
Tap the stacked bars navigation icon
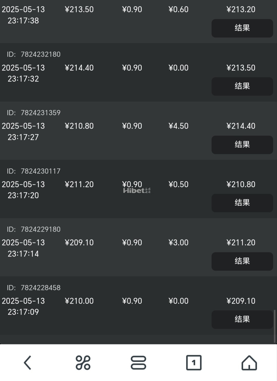coord(138,363)
